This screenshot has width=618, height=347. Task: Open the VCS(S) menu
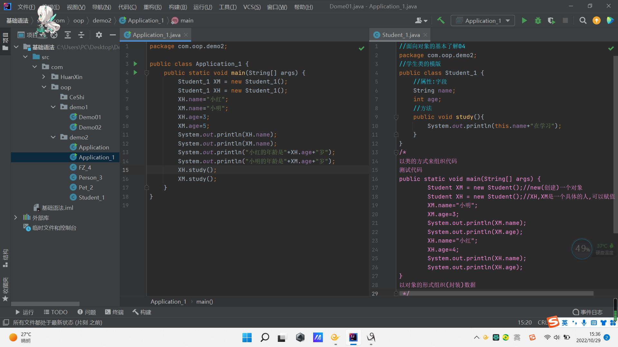(252, 7)
